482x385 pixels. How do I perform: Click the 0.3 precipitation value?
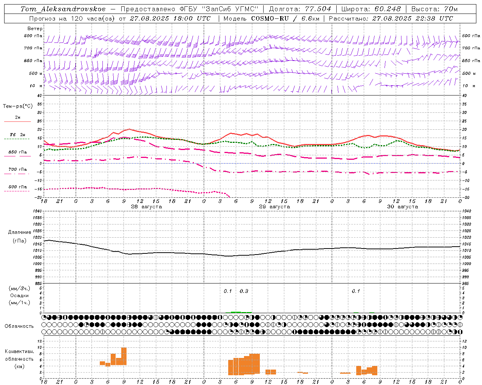click(244, 291)
